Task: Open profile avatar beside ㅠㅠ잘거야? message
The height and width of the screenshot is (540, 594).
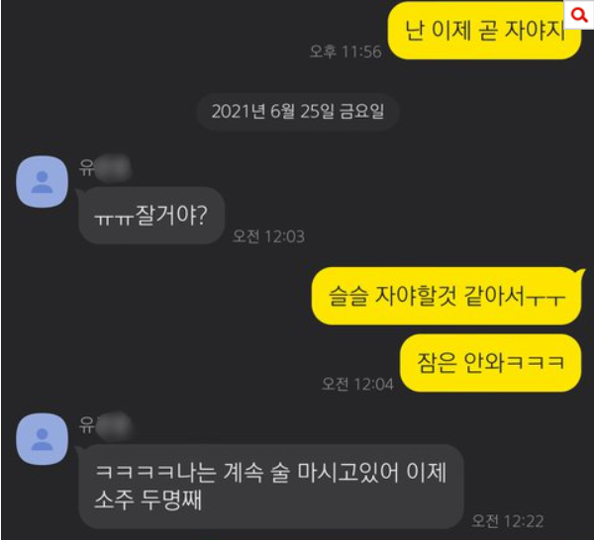Action: click(42, 182)
